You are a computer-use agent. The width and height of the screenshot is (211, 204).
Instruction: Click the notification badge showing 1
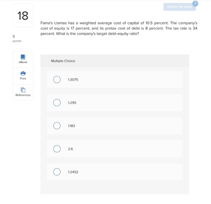tap(195, 4)
